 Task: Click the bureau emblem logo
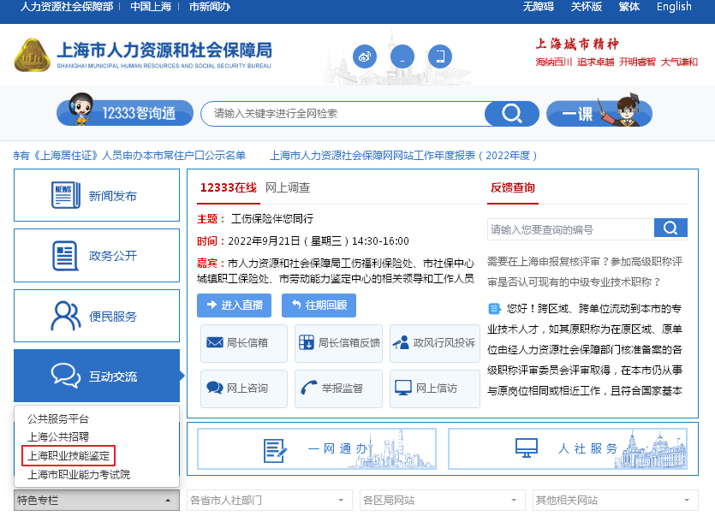coord(32,55)
